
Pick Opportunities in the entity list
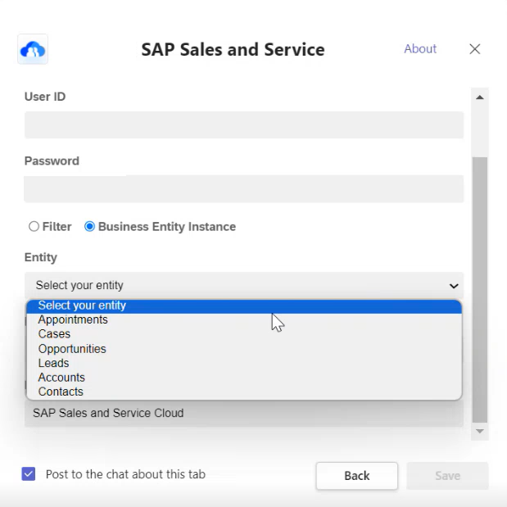click(x=244, y=349)
